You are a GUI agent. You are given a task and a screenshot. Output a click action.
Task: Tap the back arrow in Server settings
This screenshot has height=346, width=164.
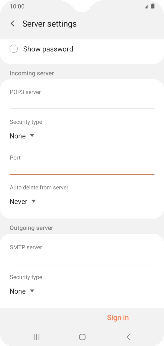click(12, 24)
